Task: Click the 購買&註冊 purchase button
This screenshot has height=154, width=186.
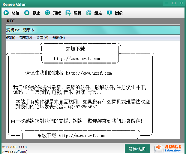Action: (137, 149)
